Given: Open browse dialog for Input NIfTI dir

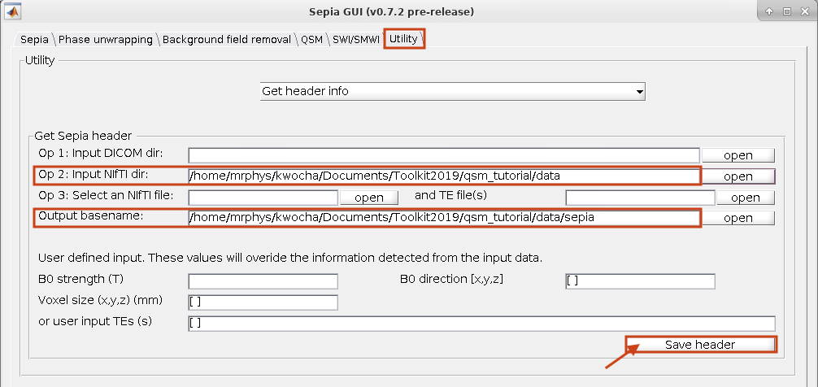Looking at the screenshot, I should coord(738,176).
